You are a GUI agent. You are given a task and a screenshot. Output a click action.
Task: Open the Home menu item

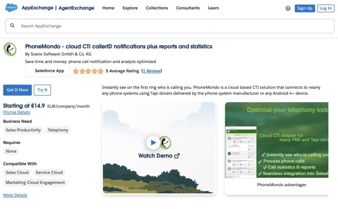pyautogui.click(x=108, y=8)
